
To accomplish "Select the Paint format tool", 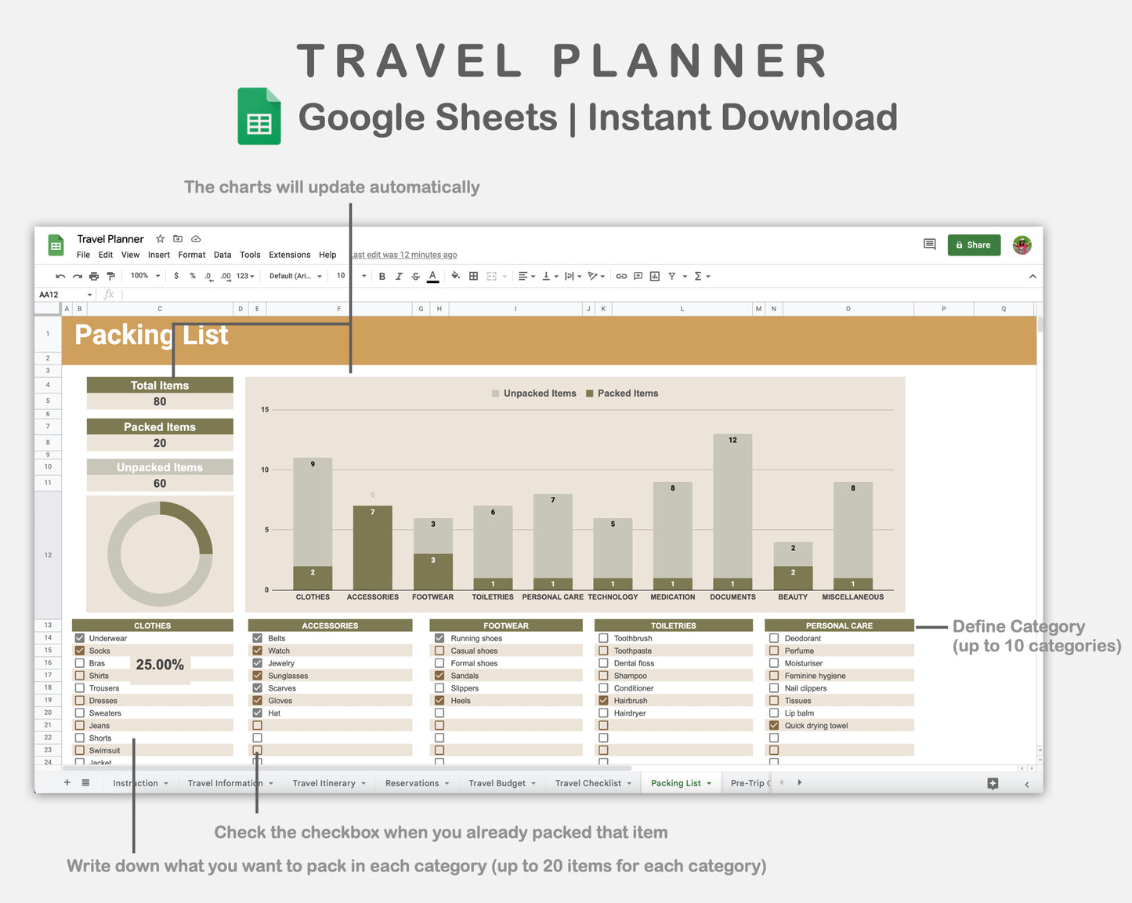I will tap(111, 276).
